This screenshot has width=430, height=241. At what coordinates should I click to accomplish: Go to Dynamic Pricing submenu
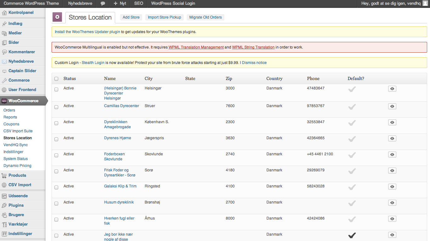click(x=17, y=166)
